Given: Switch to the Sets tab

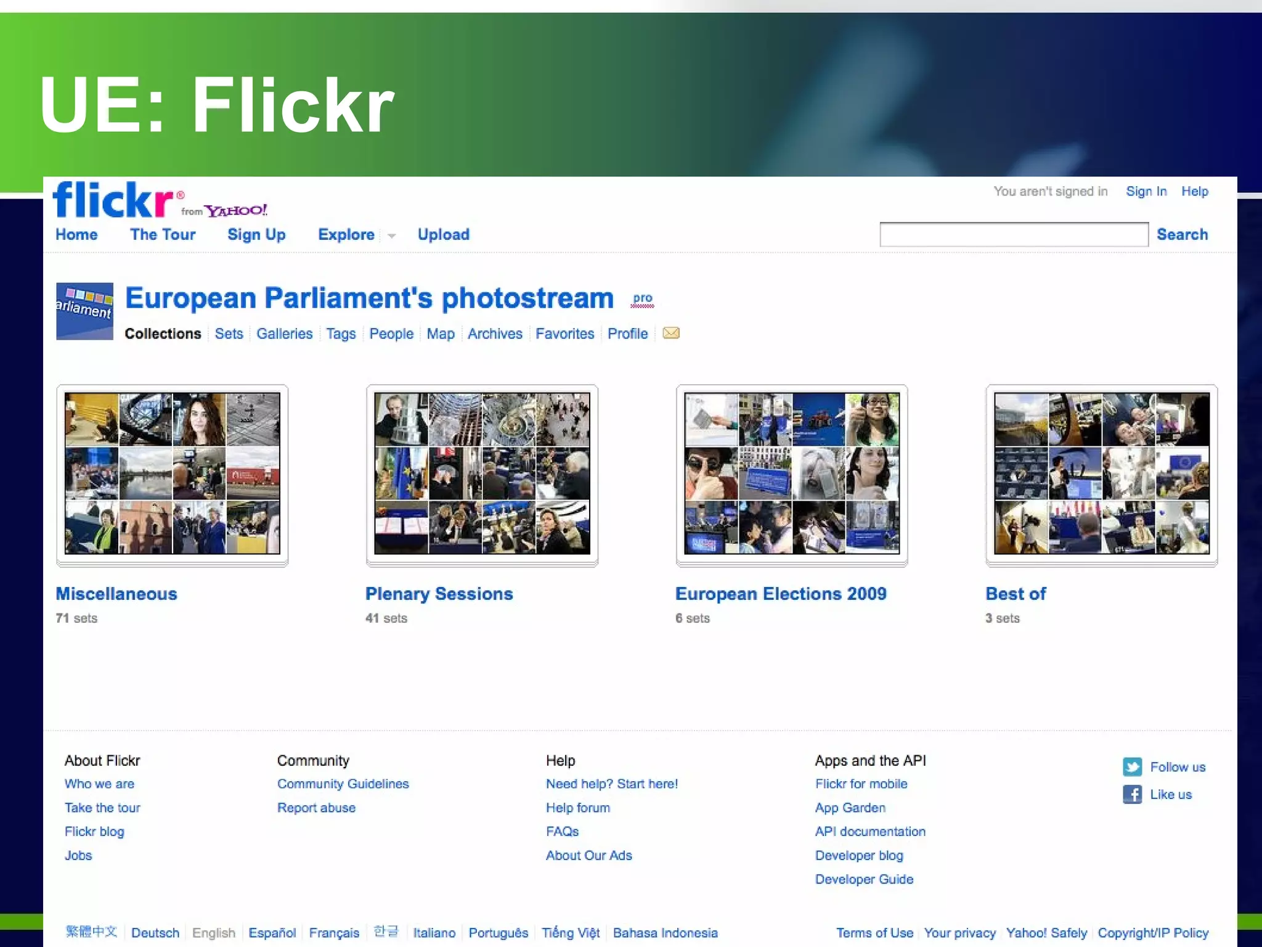Looking at the screenshot, I should pyautogui.click(x=229, y=334).
